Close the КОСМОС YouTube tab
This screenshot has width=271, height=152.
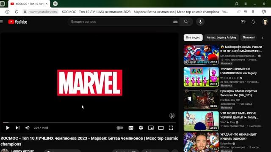47,4
